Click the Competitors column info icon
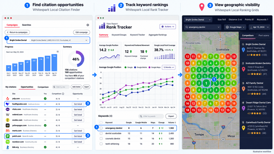274x154 pixels. 63,94
